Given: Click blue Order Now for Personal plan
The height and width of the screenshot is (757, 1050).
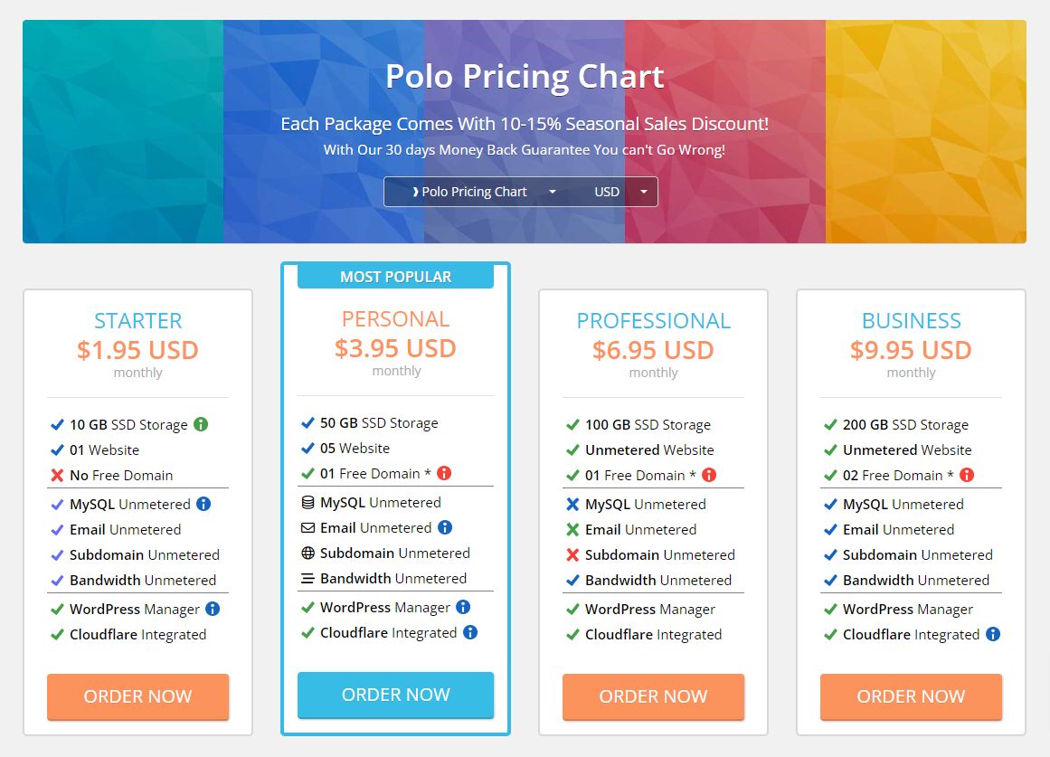Looking at the screenshot, I should click(x=396, y=695).
